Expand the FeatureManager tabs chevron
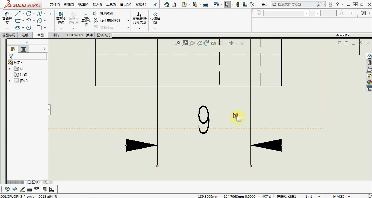The width and height of the screenshot is (372, 198). pyautogui.click(x=45, y=49)
